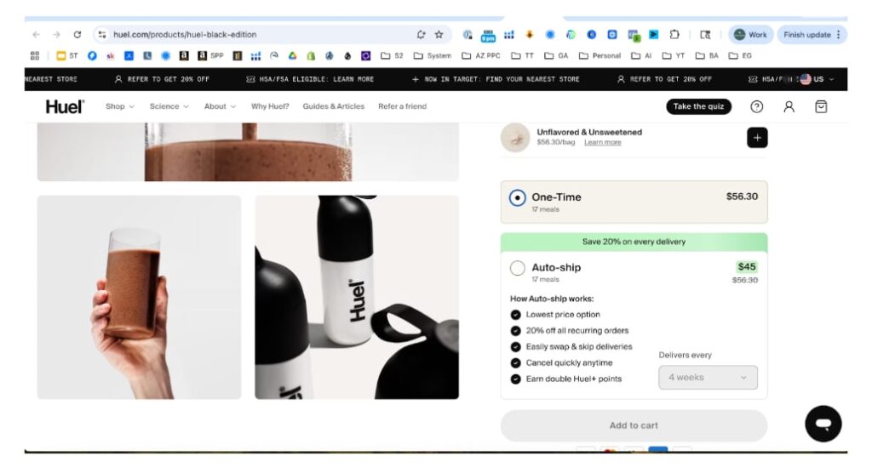
Task: Open the Delivers every 4 weeks dropdown
Action: tap(708, 377)
